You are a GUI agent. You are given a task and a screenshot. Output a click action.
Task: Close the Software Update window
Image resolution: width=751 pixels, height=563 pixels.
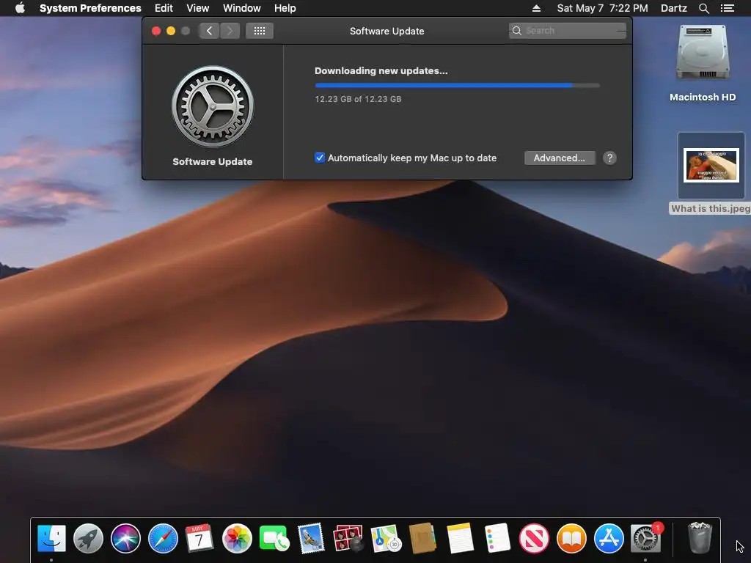coord(156,31)
